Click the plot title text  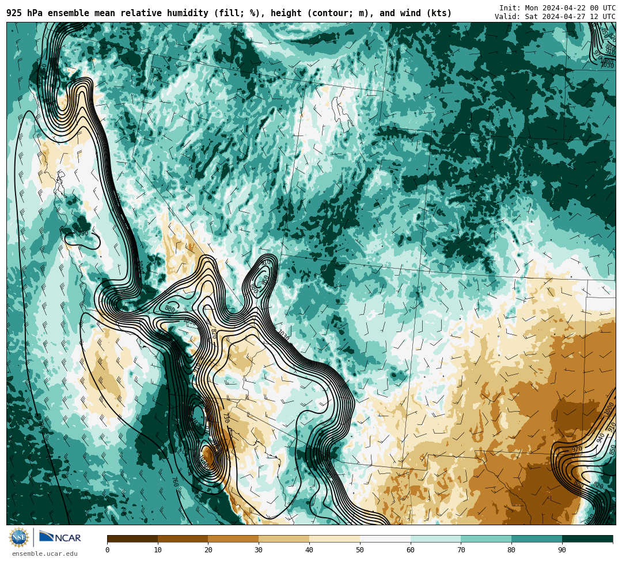[x=229, y=13]
